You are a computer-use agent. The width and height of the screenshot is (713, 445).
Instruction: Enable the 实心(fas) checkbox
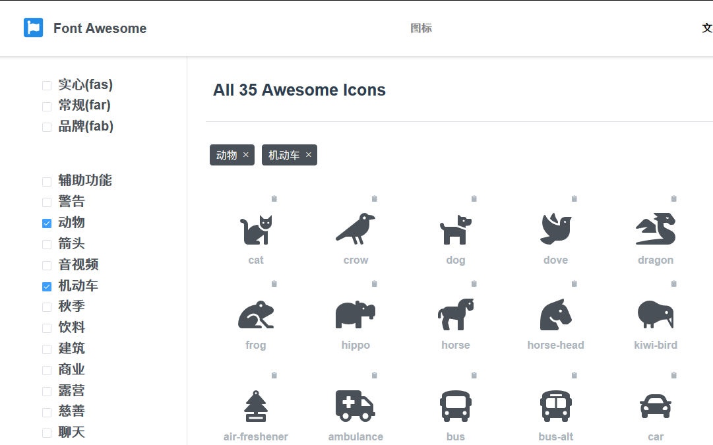47,86
